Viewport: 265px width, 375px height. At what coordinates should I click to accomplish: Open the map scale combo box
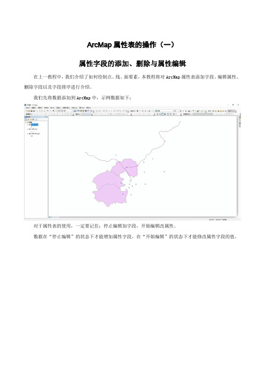(65, 111)
